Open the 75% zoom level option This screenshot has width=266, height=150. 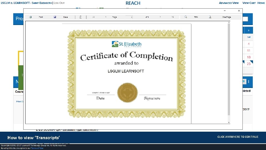pos(196,17)
